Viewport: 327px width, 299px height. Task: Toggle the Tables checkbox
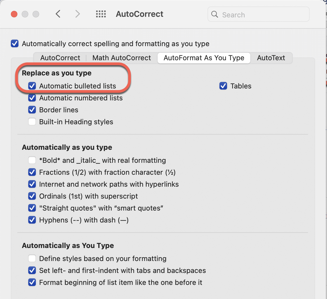click(x=223, y=86)
